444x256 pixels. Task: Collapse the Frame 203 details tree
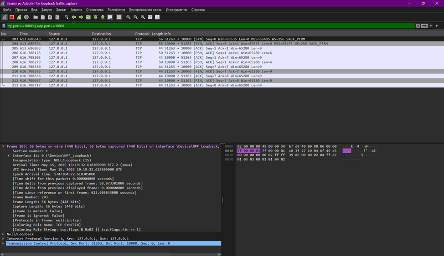[3, 146]
